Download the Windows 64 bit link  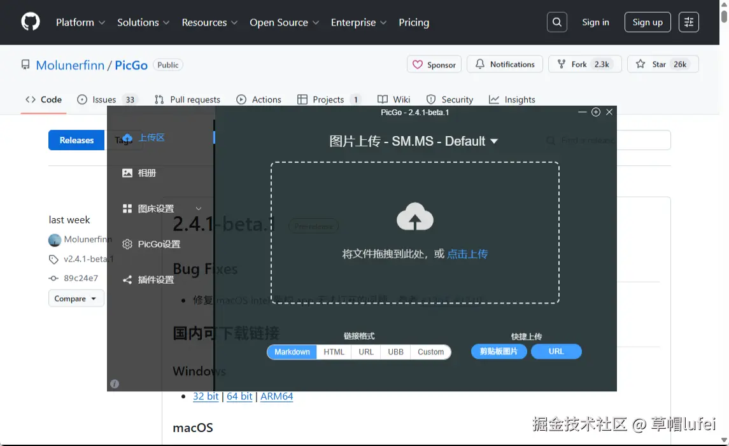(x=239, y=396)
